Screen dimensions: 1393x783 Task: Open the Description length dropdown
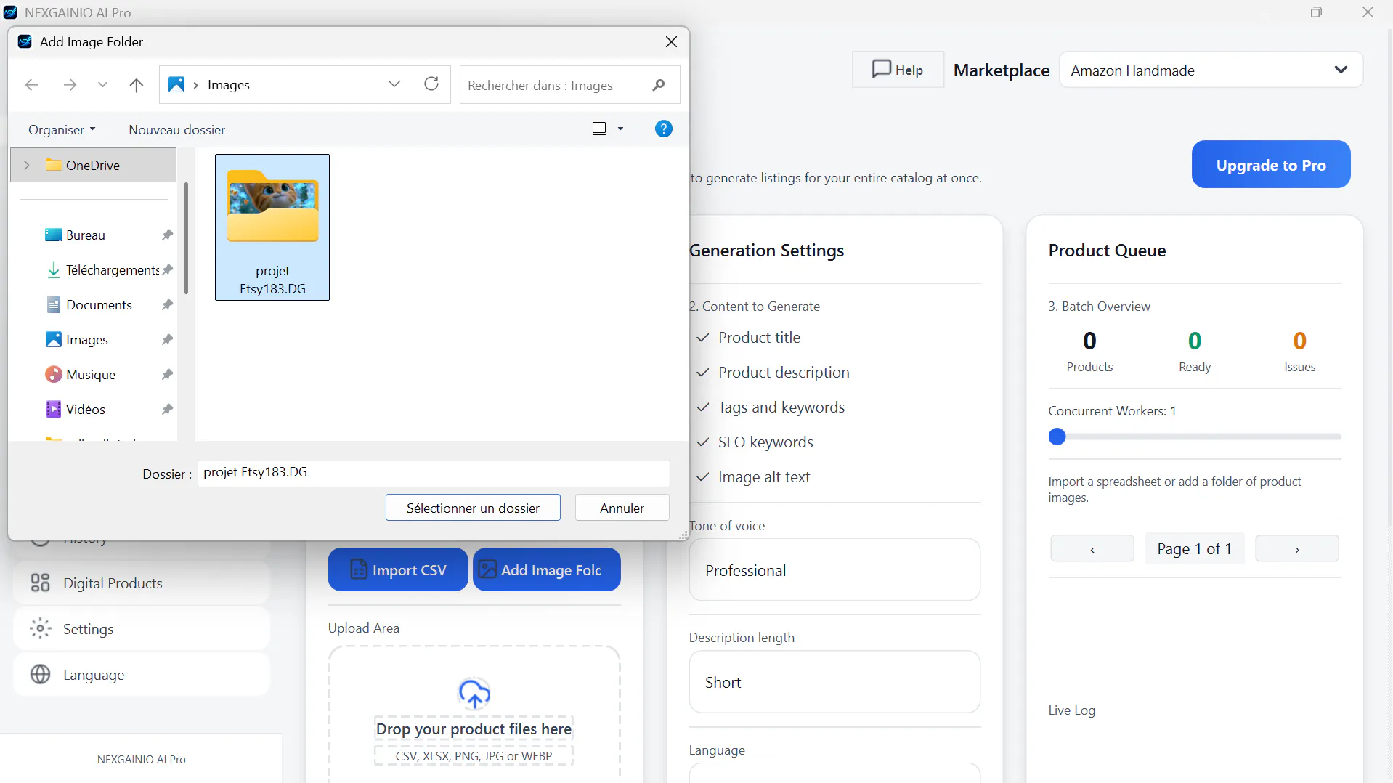pyautogui.click(x=834, y=682)
